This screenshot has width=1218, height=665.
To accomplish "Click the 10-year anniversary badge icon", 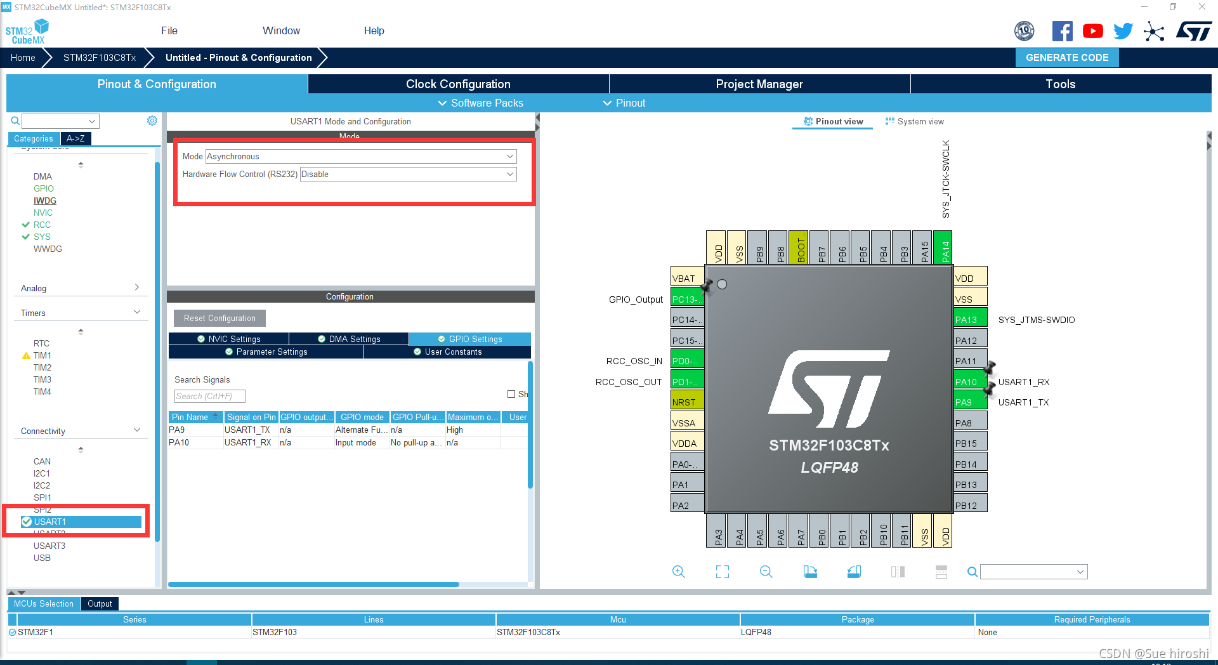I will (1025, 30).
